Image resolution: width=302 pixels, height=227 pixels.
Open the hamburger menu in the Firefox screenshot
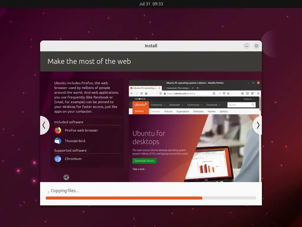point(258,93)
